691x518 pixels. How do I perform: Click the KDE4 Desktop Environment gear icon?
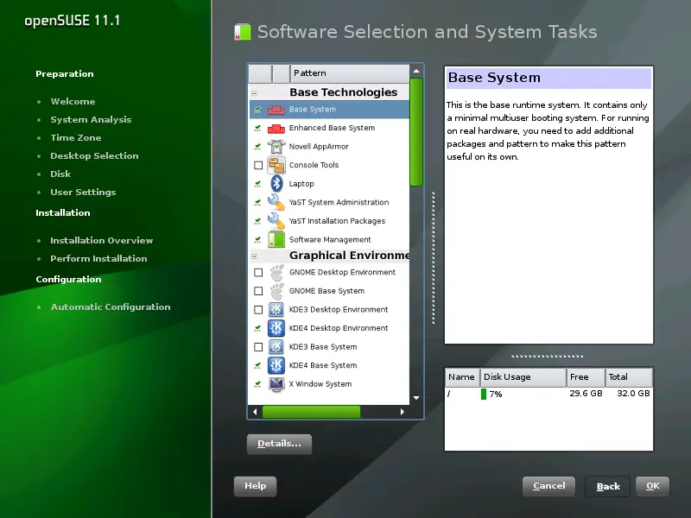277,327
